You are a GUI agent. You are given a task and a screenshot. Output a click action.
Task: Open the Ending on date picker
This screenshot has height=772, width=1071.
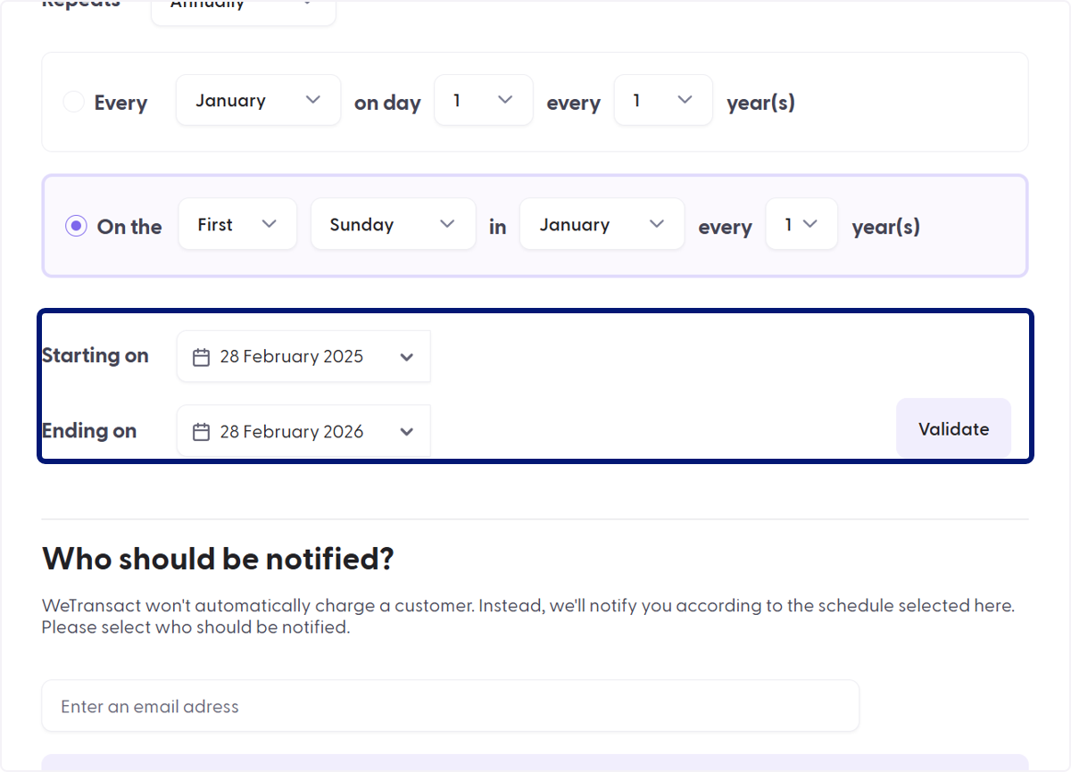(303, 431)
